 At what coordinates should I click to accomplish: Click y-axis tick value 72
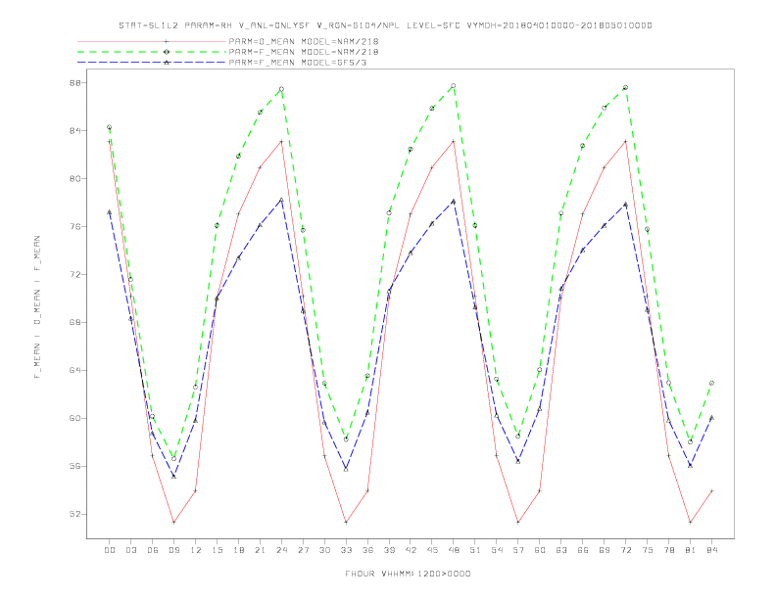coord(74,274)
